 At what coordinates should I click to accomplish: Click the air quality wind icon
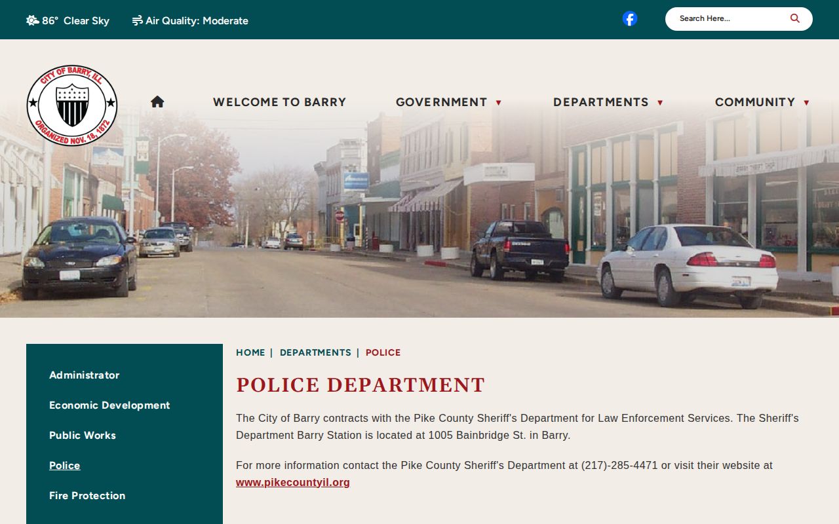(137, 20)
